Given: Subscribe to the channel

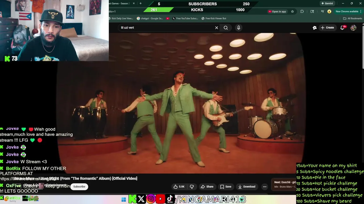Looking at the screenshot, I should pos(79,187).
